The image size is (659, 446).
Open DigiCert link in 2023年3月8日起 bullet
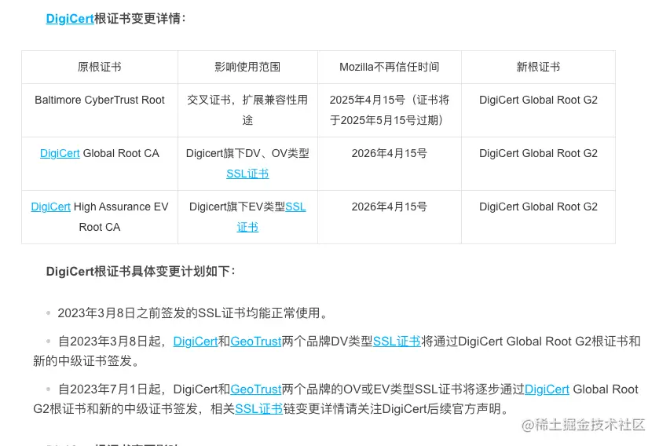click(x=196, y=341)
